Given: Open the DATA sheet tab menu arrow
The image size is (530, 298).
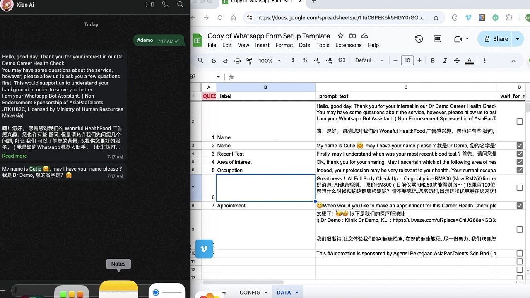Looking at the screenshot, I should [297, 293].
